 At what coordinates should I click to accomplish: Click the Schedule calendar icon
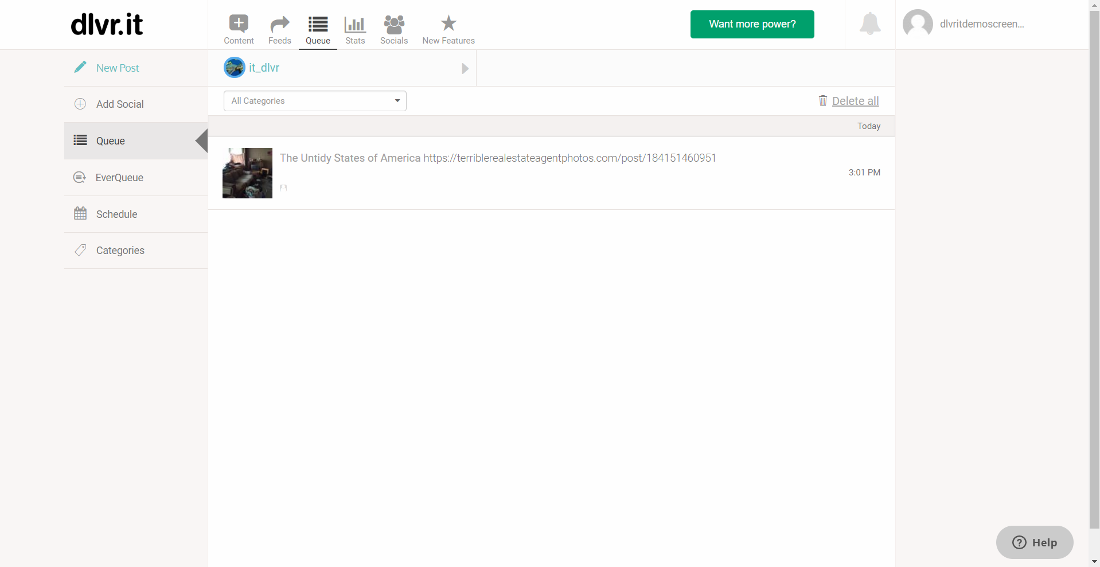click(x=80, y=213)
